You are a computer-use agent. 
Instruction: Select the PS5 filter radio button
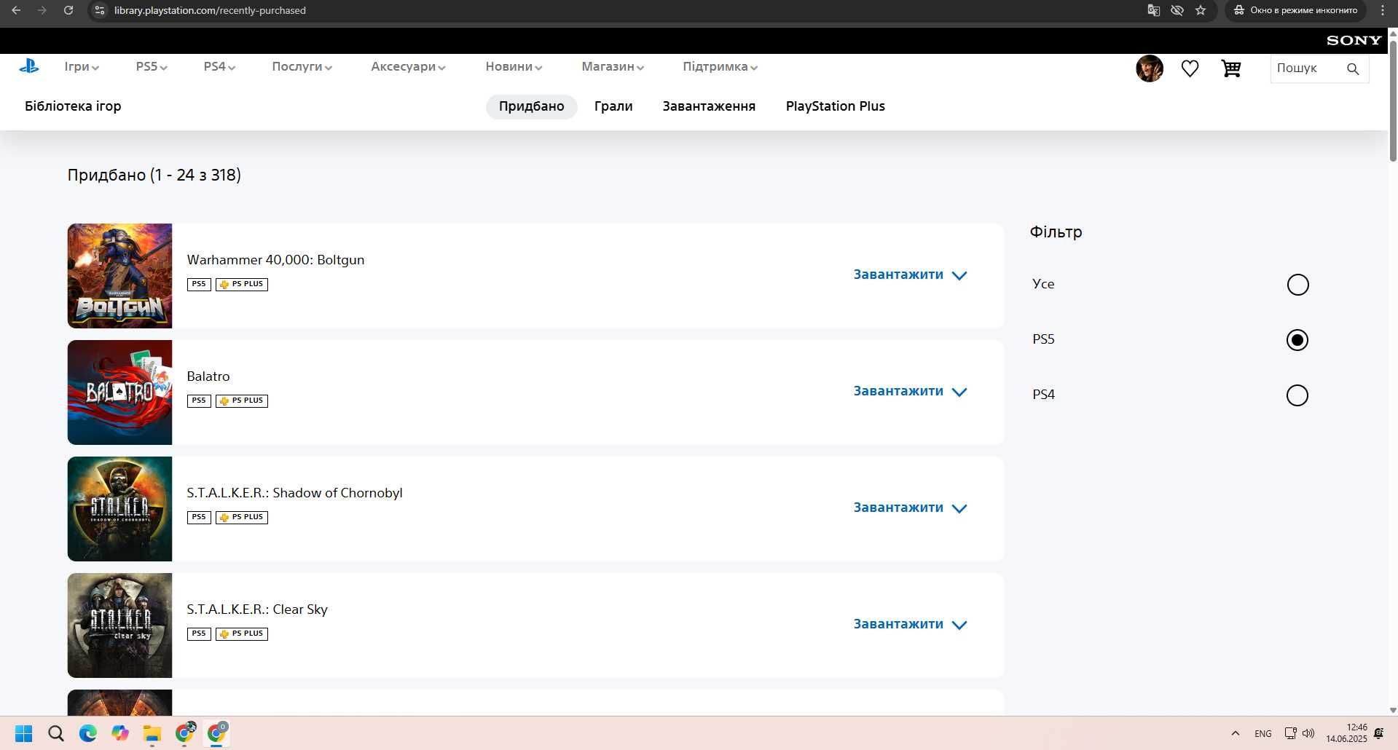click(x=1297, y=340)
